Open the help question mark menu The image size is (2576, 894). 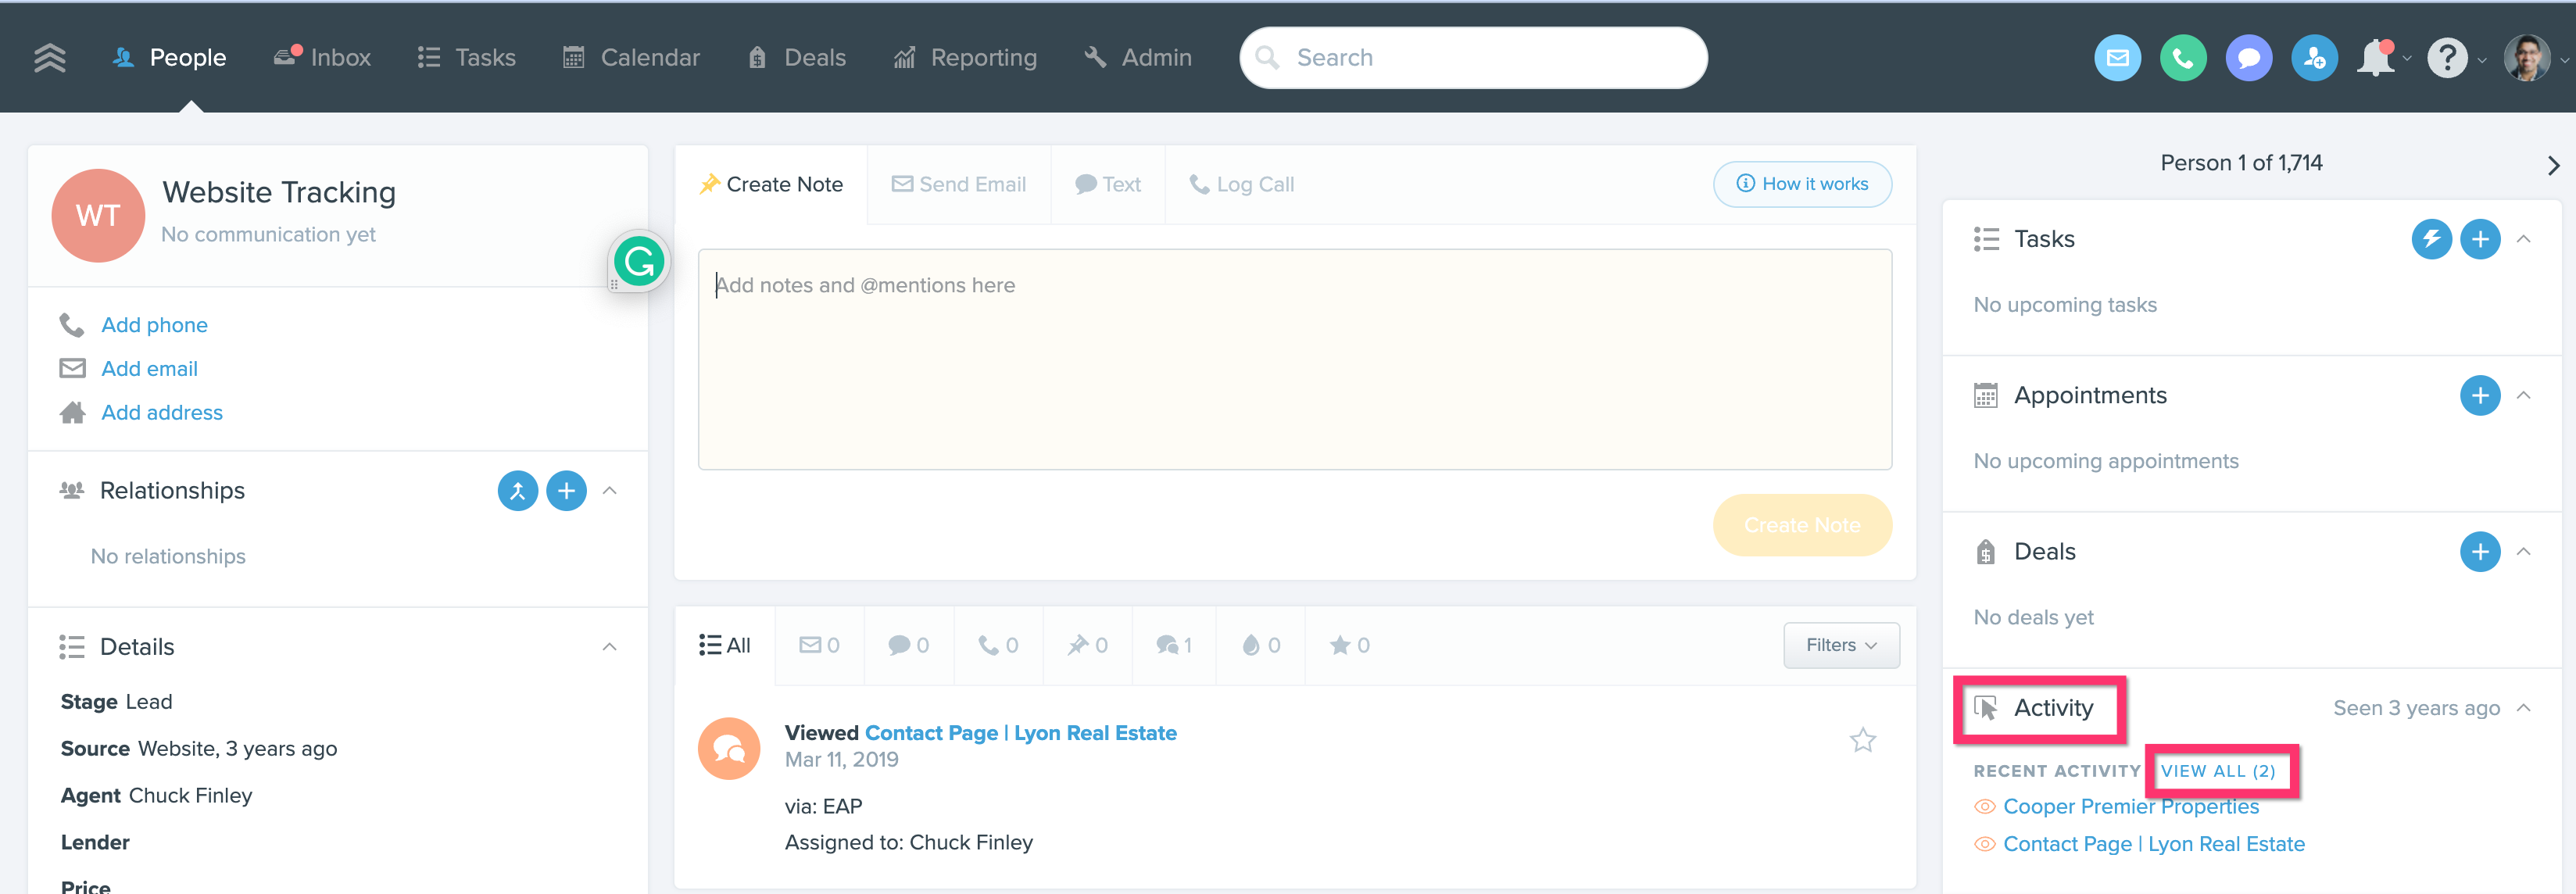click(x=2447, y=58)
